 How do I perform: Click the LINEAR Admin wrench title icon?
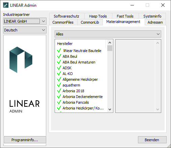[x=6, y=5]
